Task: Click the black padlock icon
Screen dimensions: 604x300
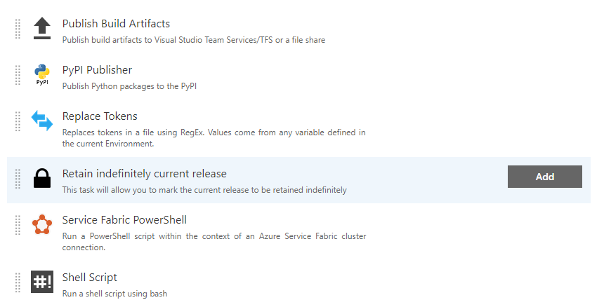Action: click(x=42, y=178)
